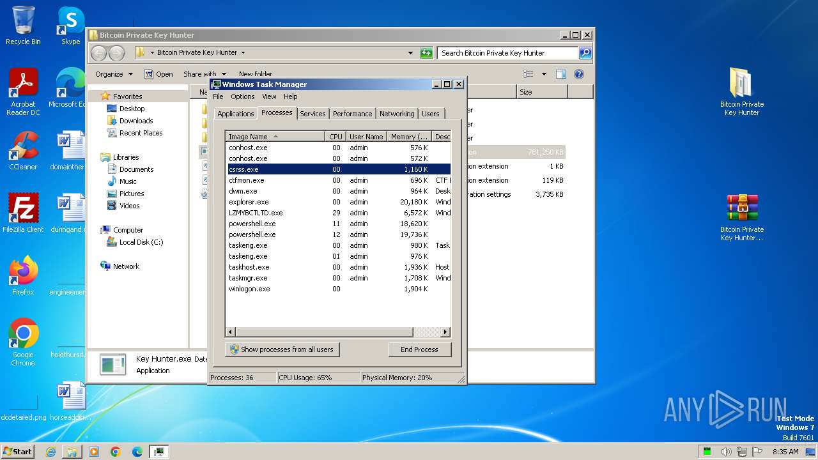Sort by User Name column header

(x=366, y=137)
